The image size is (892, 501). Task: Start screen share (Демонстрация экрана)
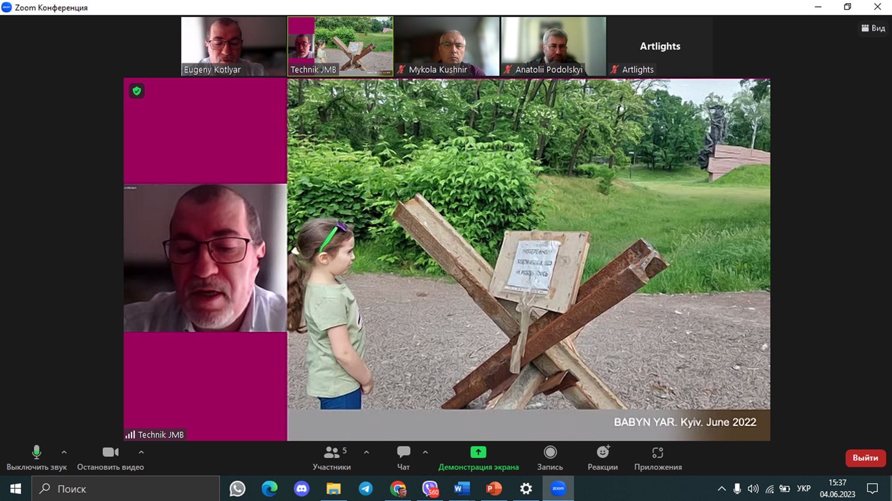point(478,453)
